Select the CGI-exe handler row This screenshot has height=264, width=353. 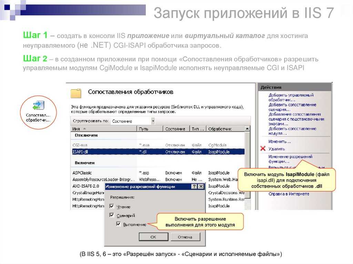click(158, 145)
